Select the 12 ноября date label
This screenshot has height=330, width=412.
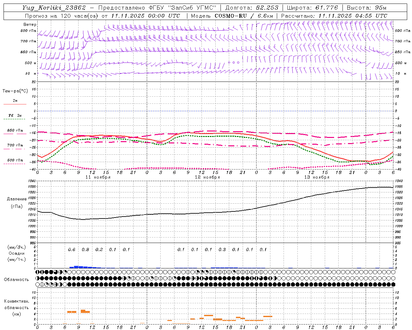click(x=207, y=177)
